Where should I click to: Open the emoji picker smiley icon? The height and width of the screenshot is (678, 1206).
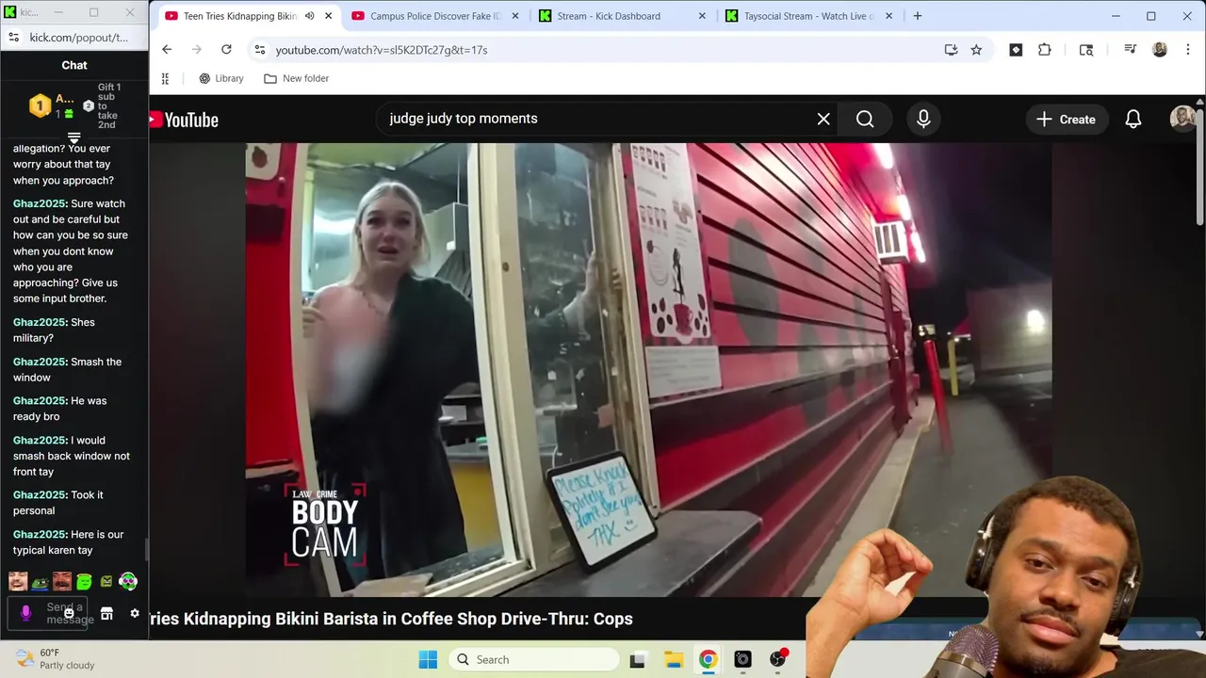pyautogui.click(x=69, y=613)
